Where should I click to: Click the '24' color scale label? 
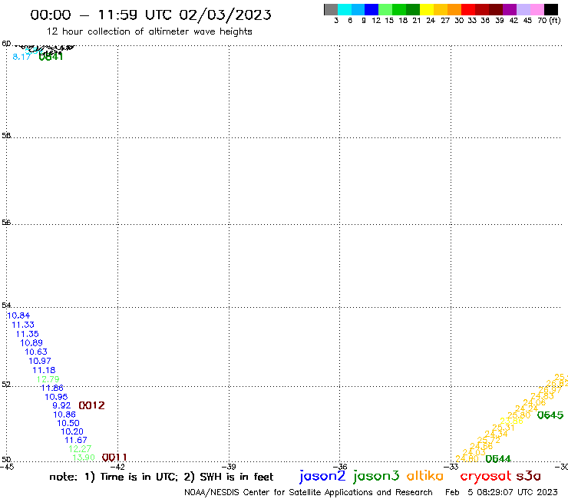431,21
